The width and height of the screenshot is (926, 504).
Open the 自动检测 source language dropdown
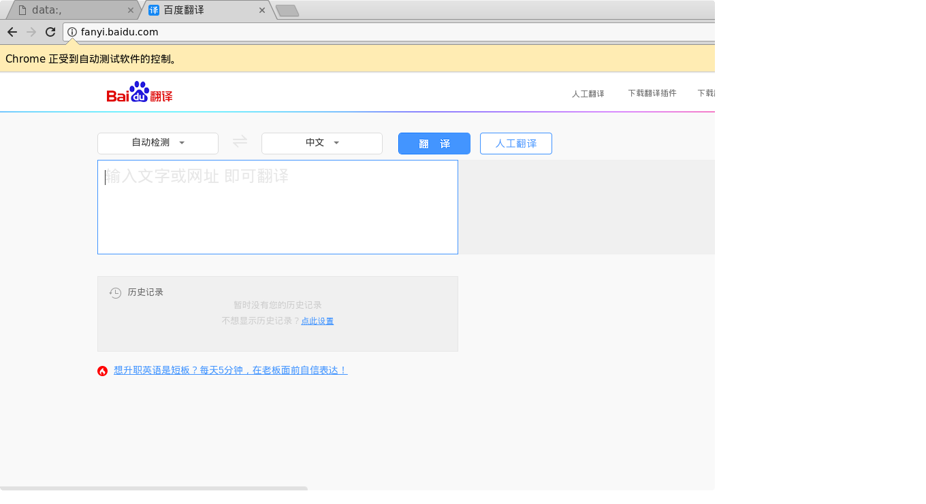(158, 143)
